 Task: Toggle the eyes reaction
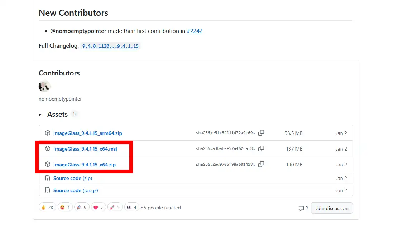[x=131, y=208]
